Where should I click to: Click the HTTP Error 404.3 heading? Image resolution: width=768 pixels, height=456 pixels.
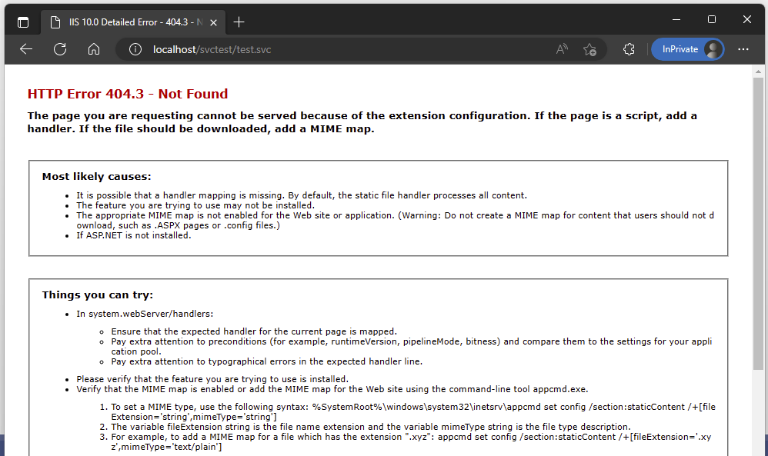[x=128, y=94]
